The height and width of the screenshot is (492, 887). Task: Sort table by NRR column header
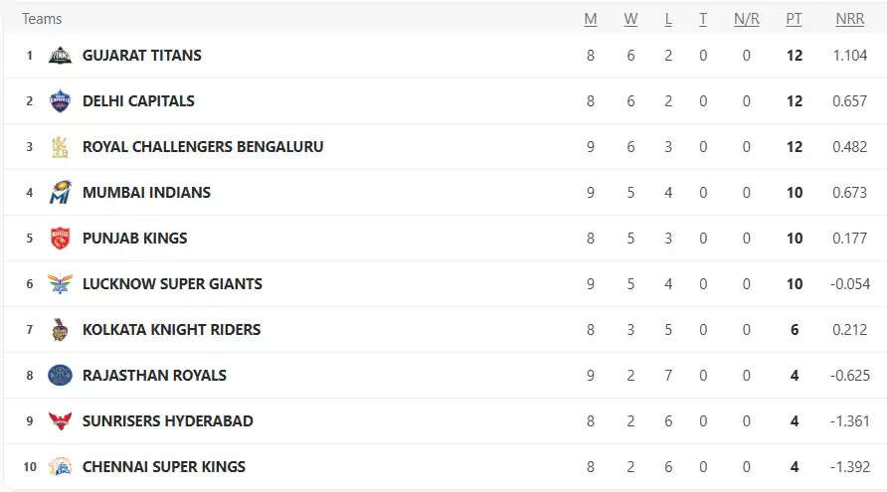849,19
